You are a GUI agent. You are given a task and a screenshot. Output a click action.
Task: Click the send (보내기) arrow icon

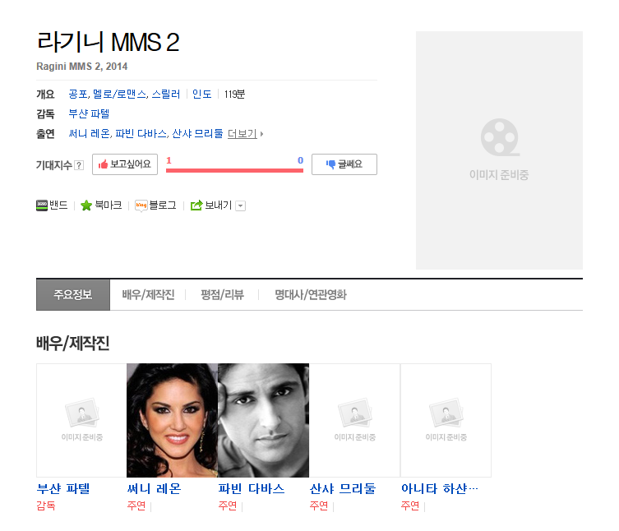(x=196, y=205)
